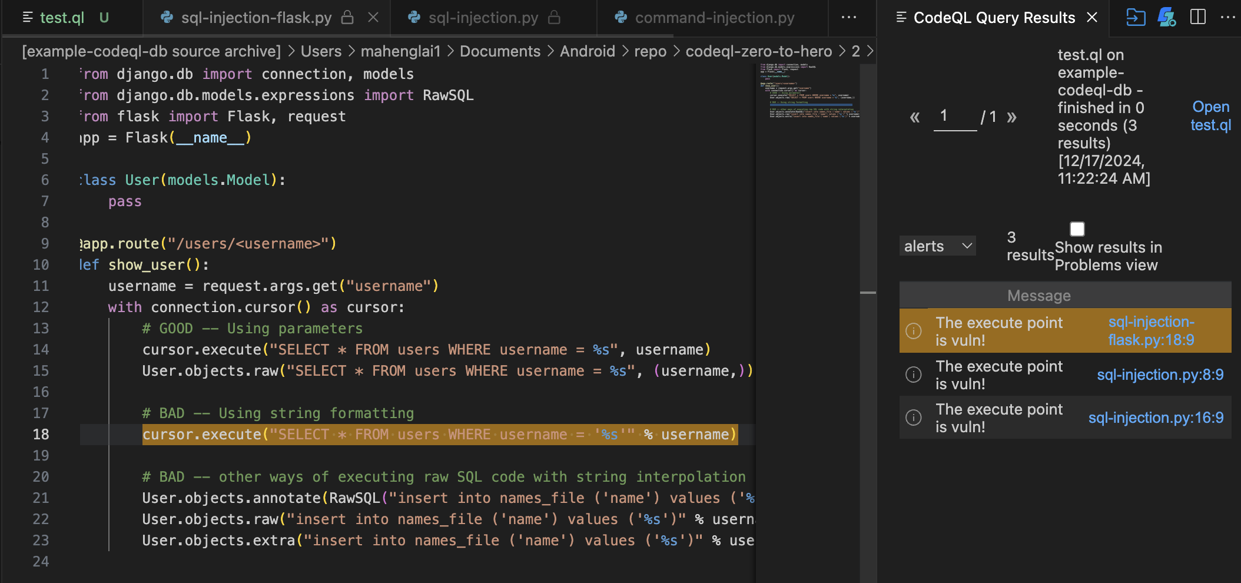Open the alerts result set dropdown
This screenshot has height=583, width=1241.
937,246
